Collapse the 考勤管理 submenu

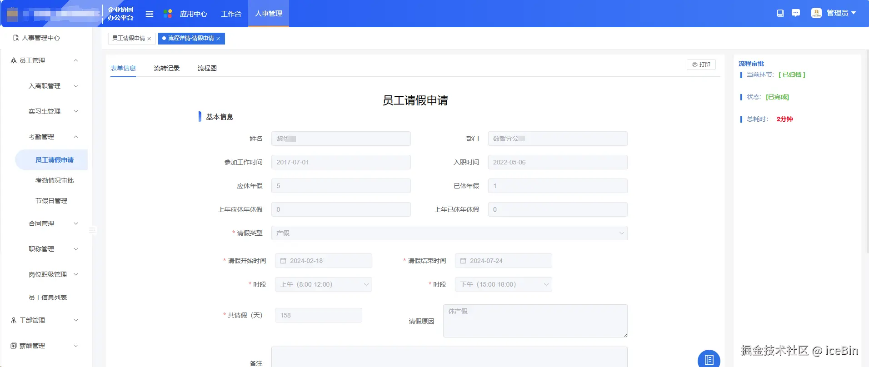pos(76,137)
